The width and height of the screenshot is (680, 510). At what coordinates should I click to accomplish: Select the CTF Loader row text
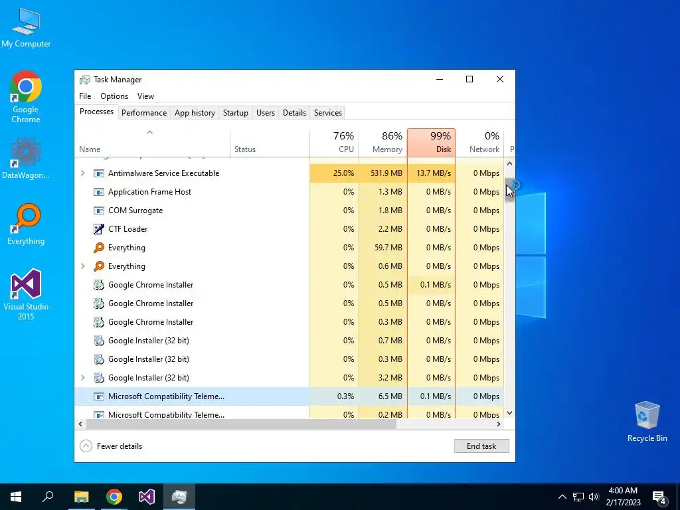click(x=128, y=229)
